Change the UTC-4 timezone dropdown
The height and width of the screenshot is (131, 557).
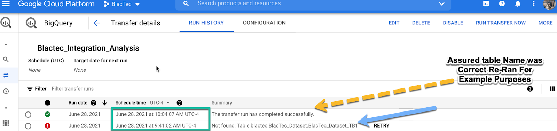click(x=160, y=103)
